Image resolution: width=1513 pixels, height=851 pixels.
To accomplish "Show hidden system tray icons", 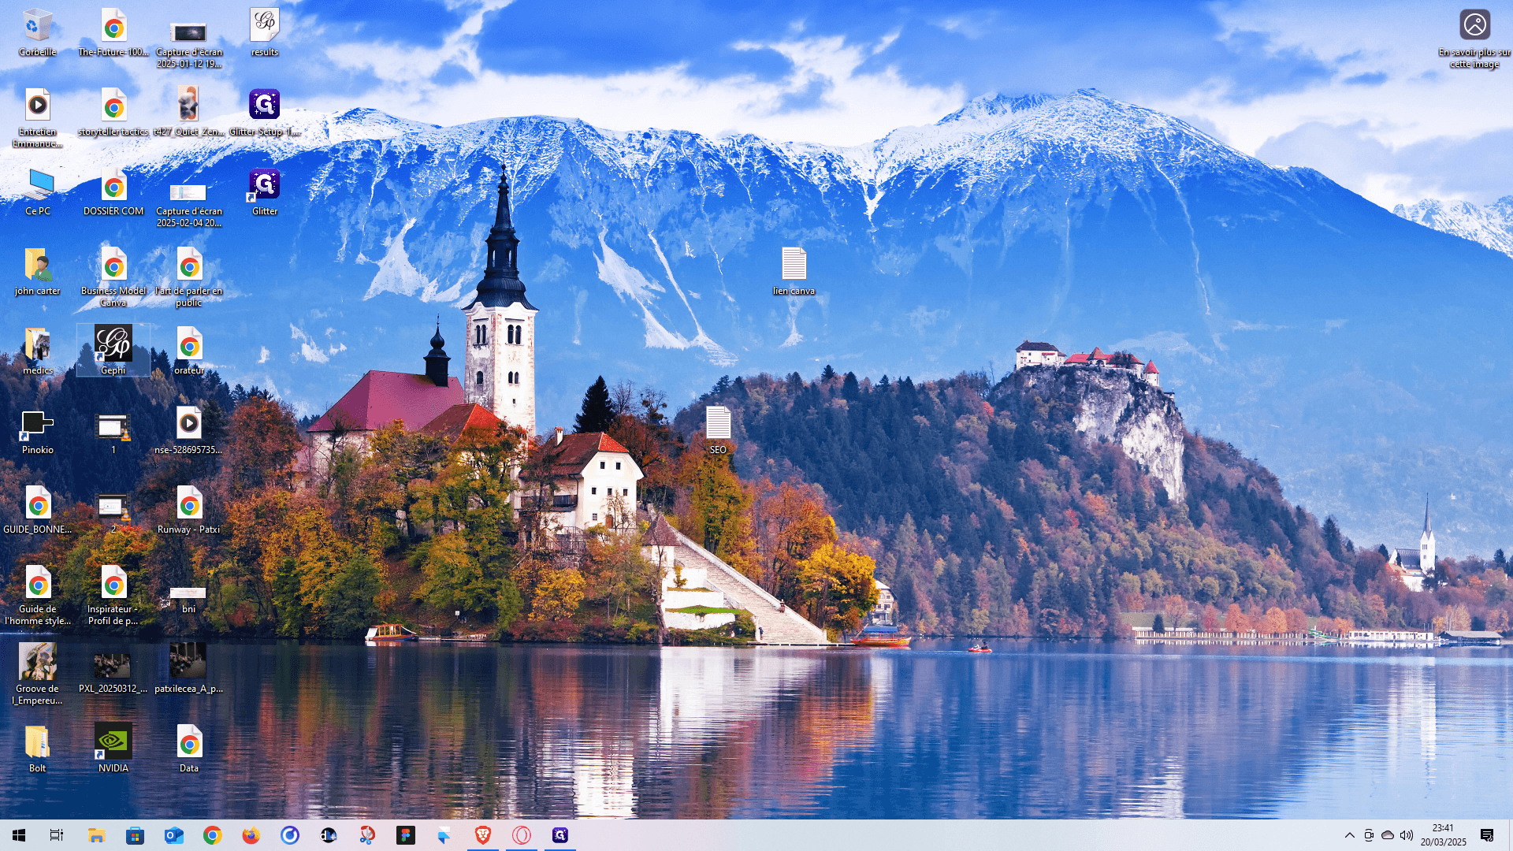I will click(x=1350, y=835).
